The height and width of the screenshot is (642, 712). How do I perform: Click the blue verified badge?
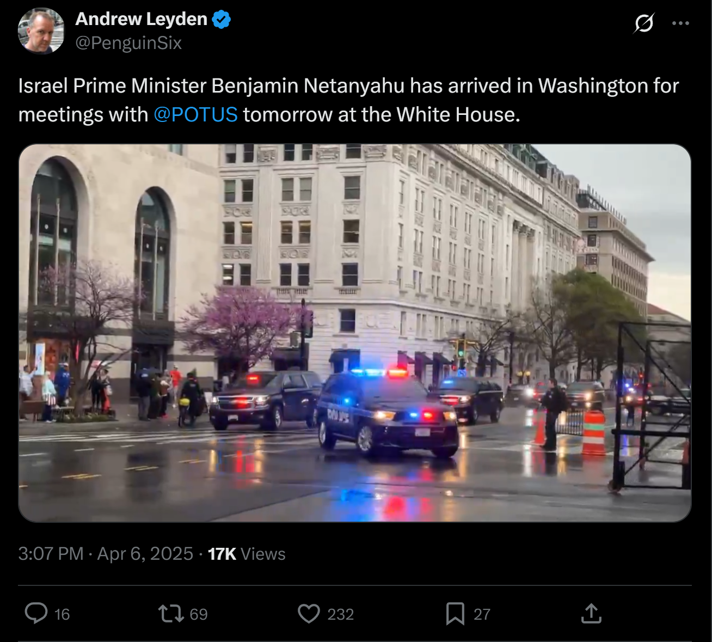222,20
